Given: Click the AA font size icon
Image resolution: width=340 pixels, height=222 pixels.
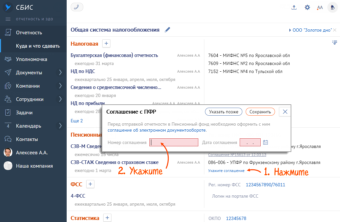Looking at the screenshot, I should click(320, 8).
